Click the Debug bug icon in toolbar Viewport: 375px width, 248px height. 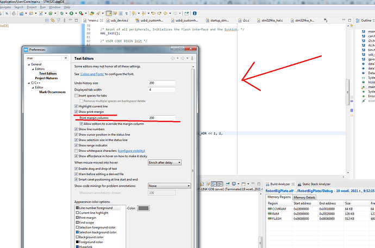click(62, 14)
